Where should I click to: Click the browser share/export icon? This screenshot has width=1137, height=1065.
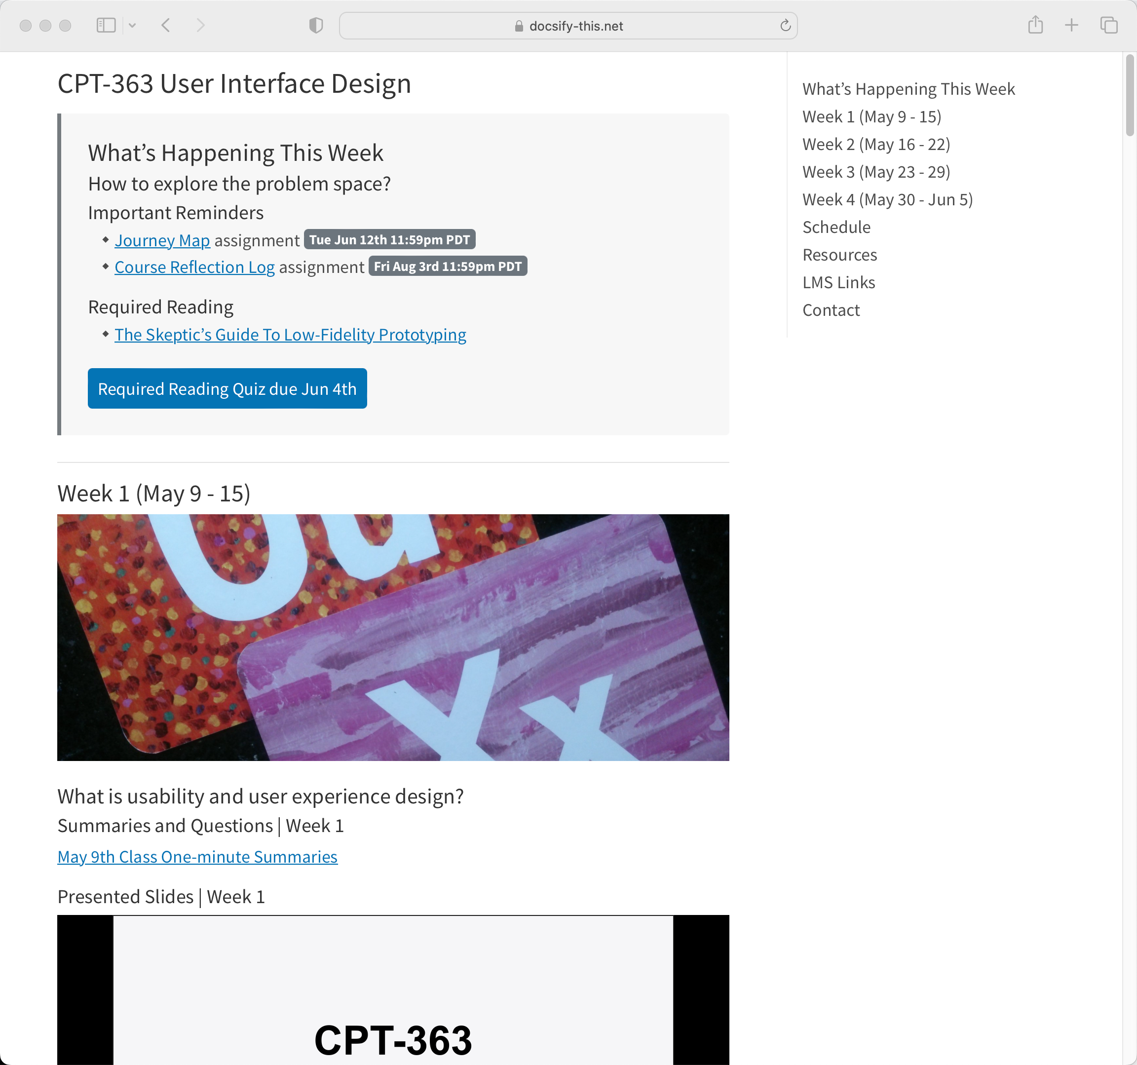(1036, 25)
